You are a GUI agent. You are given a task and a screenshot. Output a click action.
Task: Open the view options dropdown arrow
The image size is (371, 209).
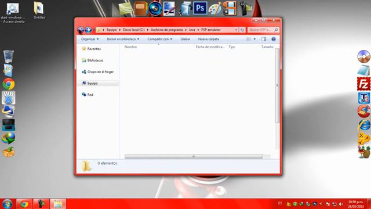pos(254,39)
